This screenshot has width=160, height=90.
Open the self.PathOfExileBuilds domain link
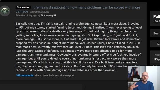click(x=39, y=12)
